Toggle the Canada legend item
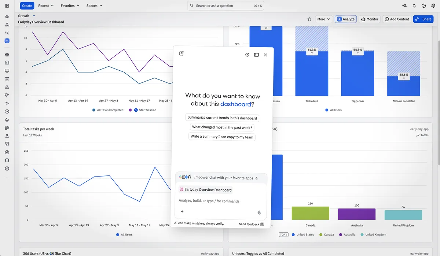Viewport: 440px width, 256px height. pos(326,234)
